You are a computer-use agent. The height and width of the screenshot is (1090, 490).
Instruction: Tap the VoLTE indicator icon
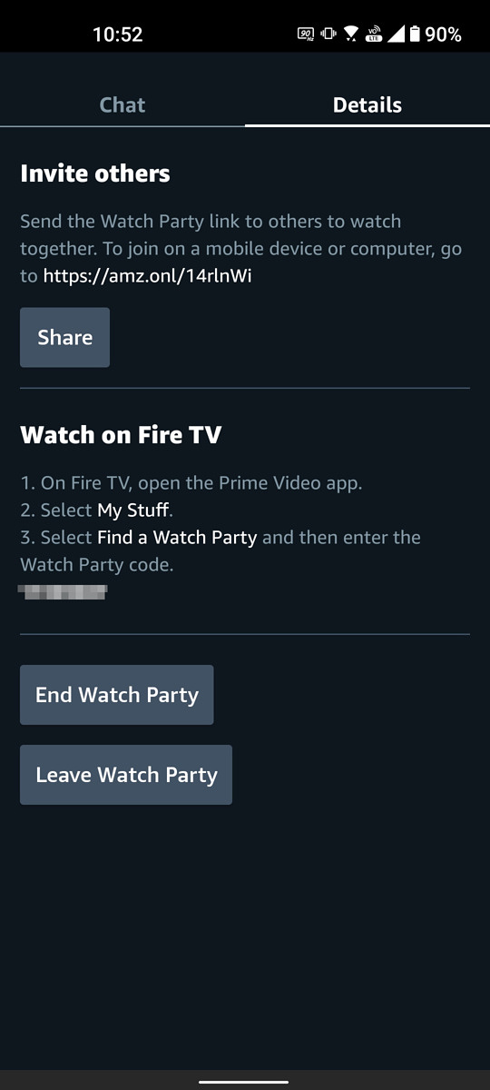point(374,35)
